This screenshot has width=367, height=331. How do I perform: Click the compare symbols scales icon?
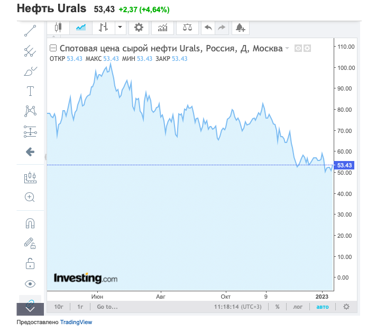[187, 27]
